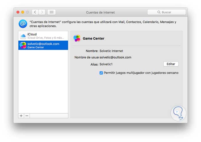Click the iCloud cloud icon
The width and height of the screenshot is (201, 142).
pyautogui.click(x=23, y=36)
